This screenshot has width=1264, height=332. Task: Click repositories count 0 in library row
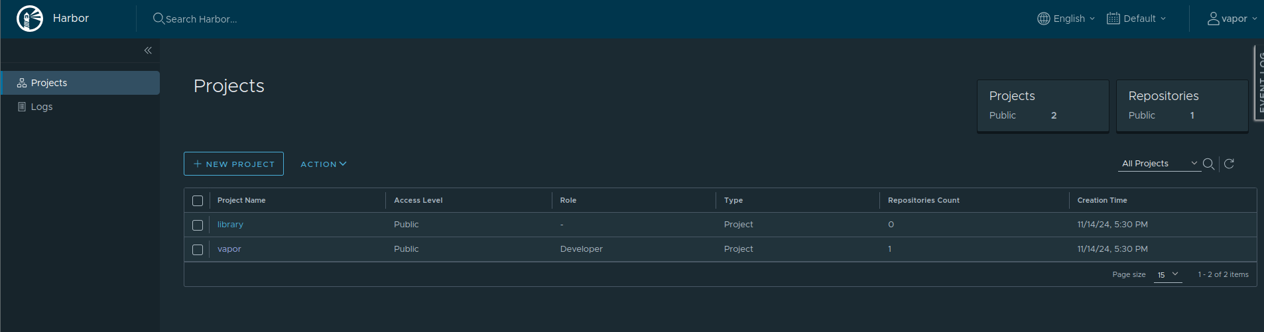[891, 225]
